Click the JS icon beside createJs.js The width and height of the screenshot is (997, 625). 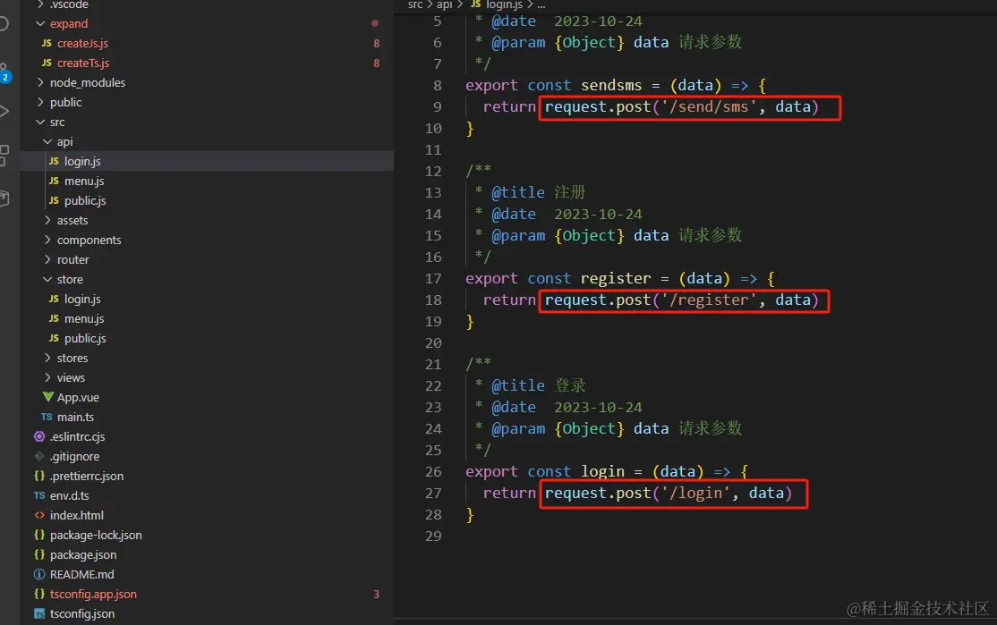point(47,43)
